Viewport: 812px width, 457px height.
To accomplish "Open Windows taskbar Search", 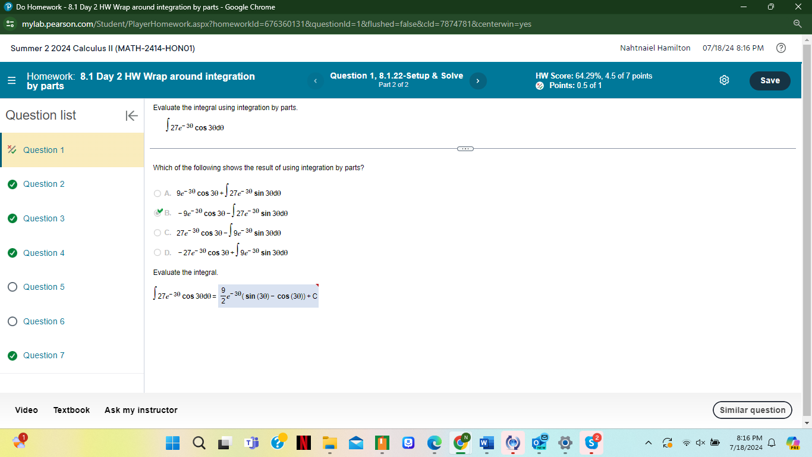I will [199, 443].
